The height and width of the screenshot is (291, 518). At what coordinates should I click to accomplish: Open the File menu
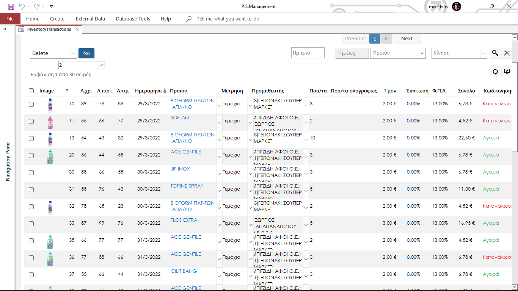tap(10, 19)
